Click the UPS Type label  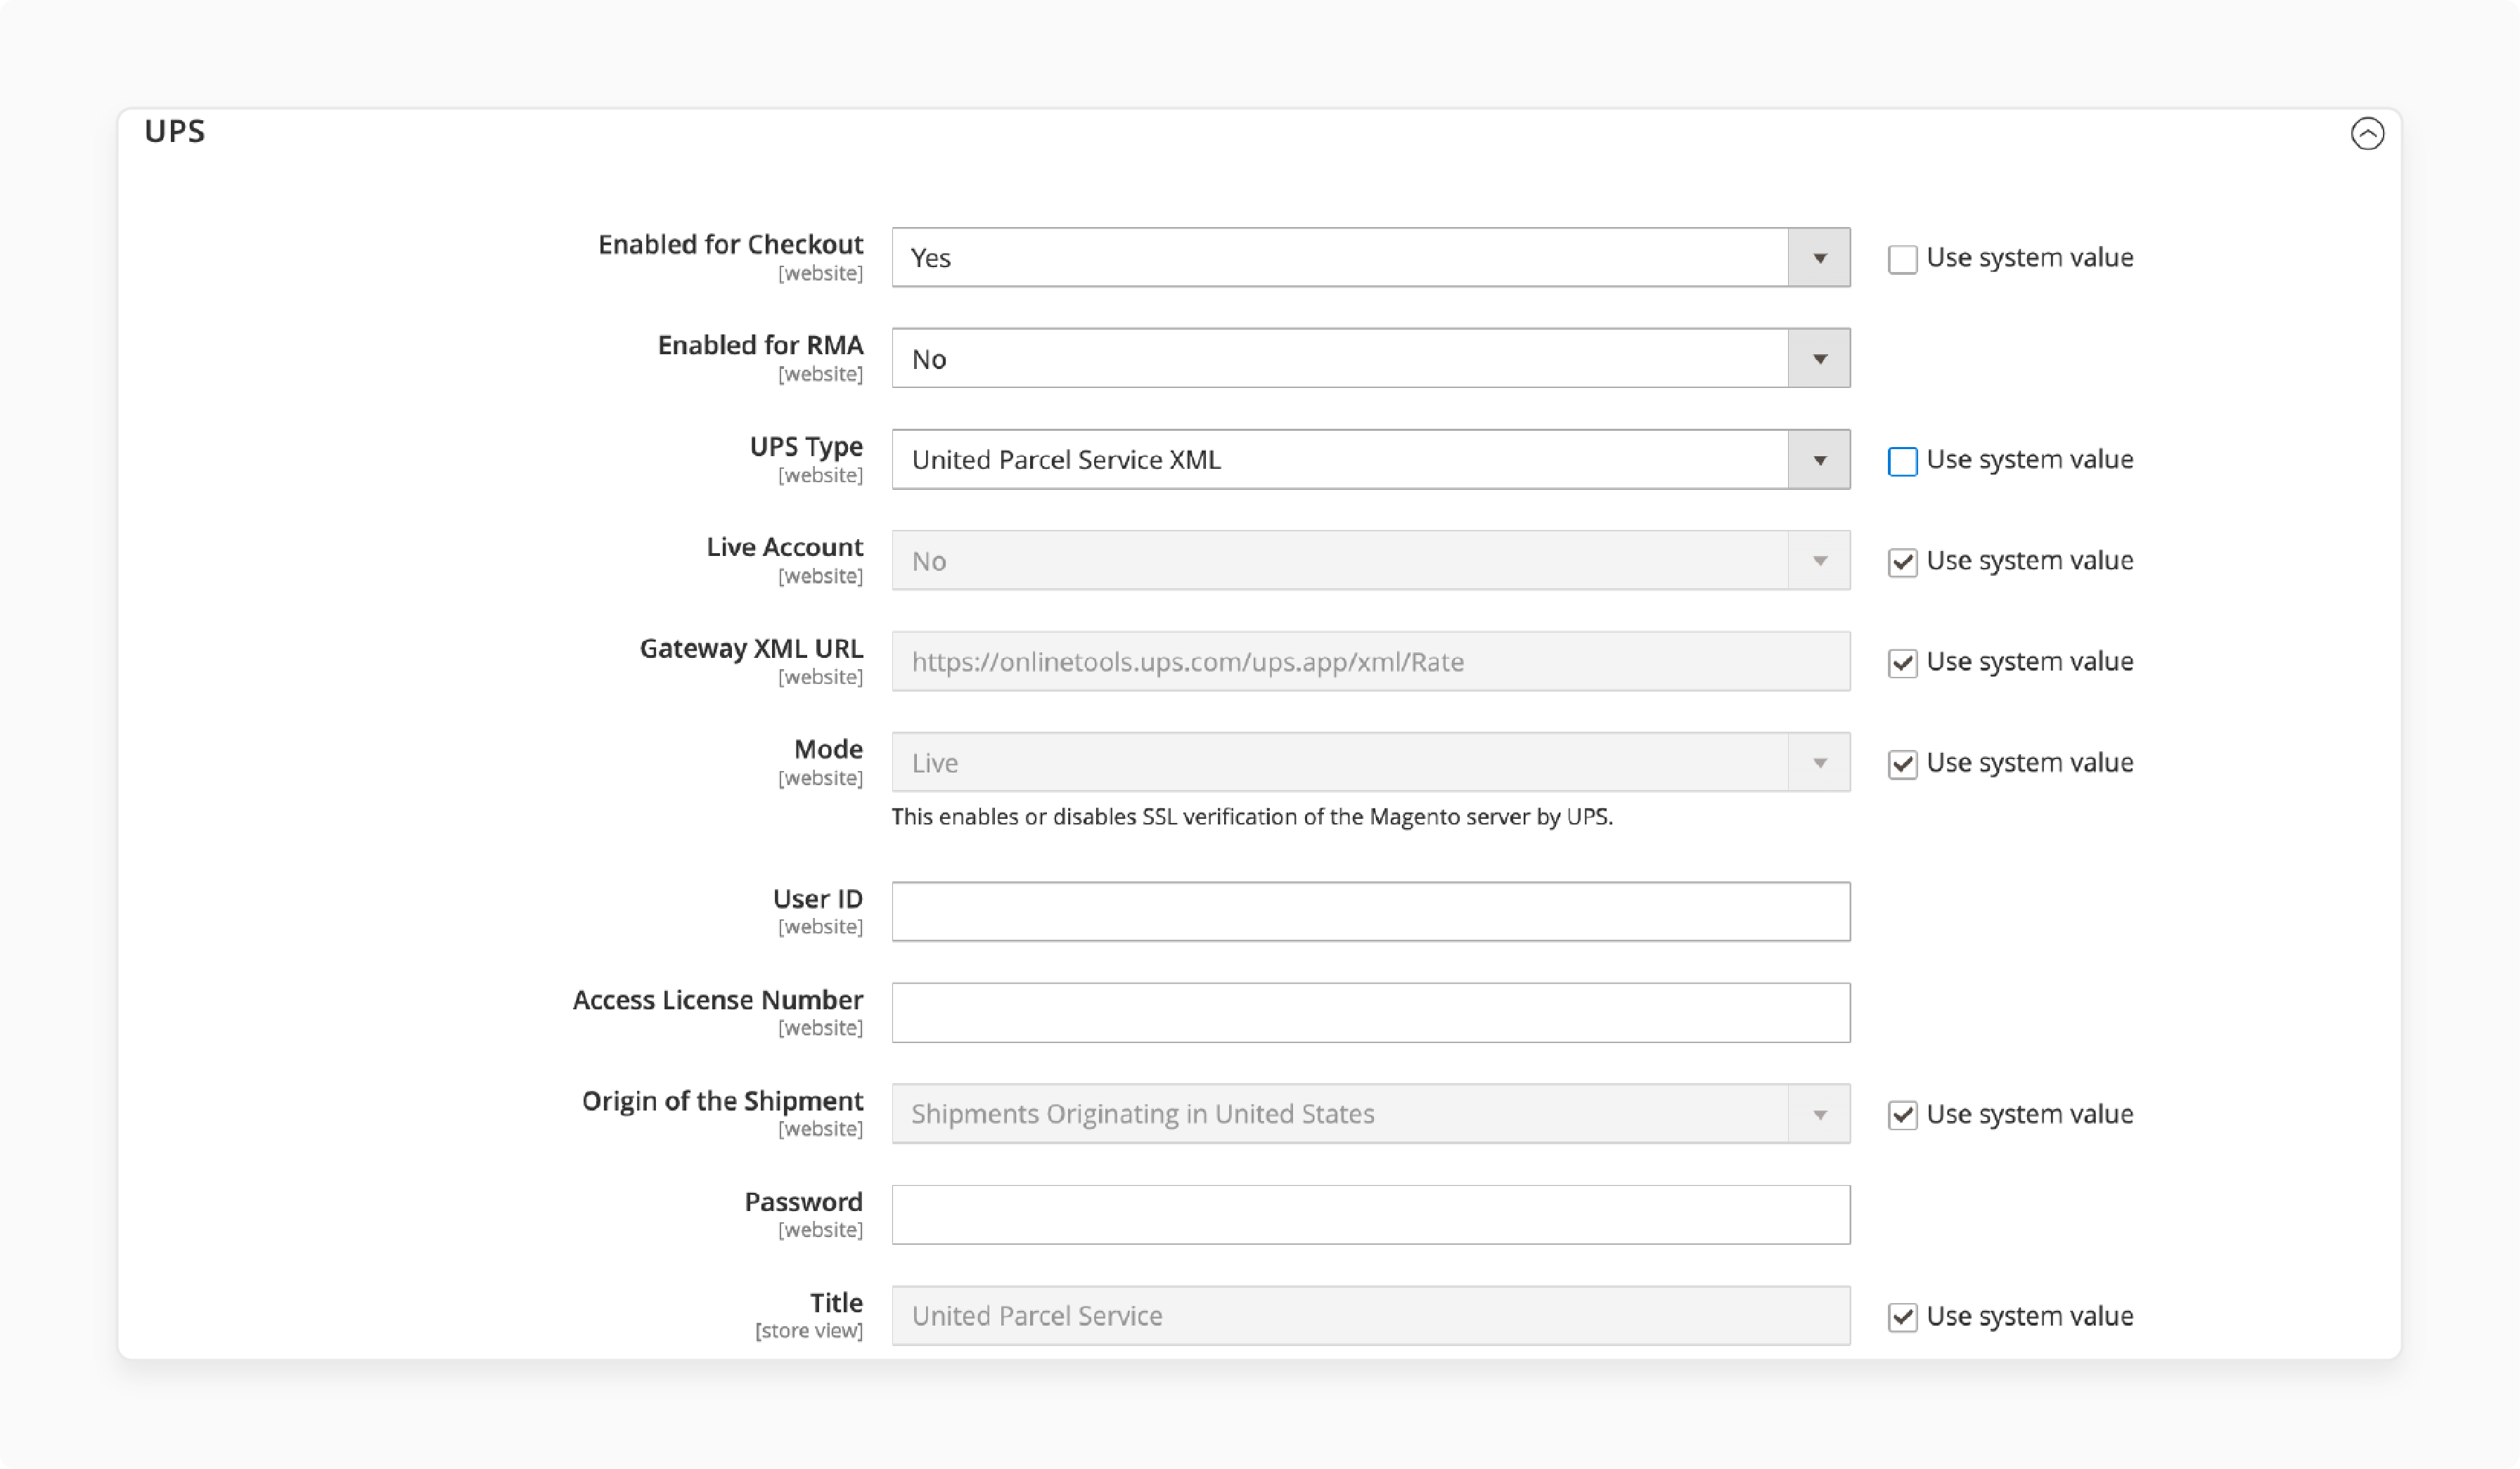(x=806, y=447)
